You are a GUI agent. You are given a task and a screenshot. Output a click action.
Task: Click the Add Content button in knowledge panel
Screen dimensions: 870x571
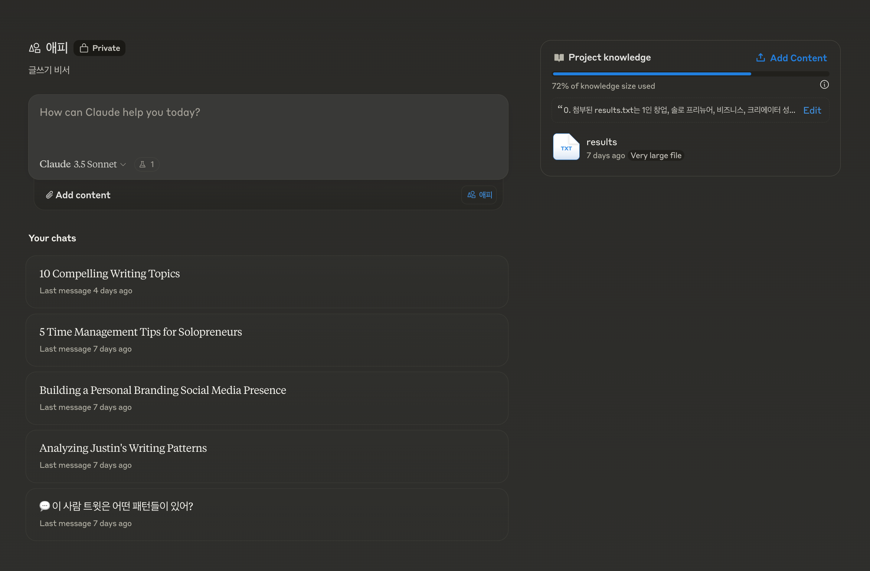tap(798, 58)
